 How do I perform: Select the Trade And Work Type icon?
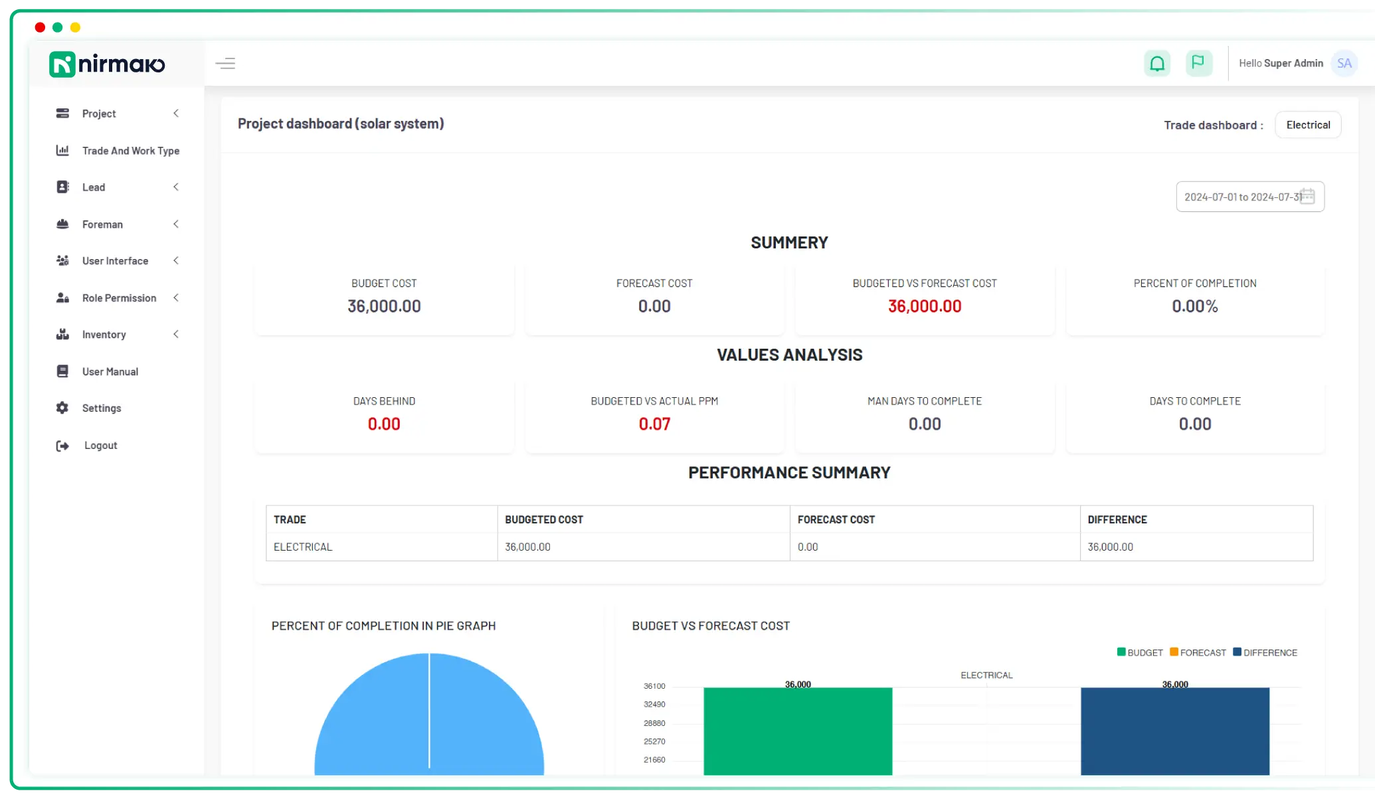pos(62,151)
